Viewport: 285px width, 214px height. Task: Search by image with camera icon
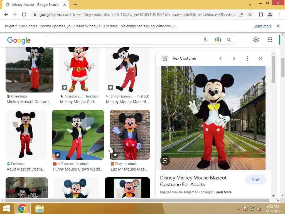coord(218,40)
